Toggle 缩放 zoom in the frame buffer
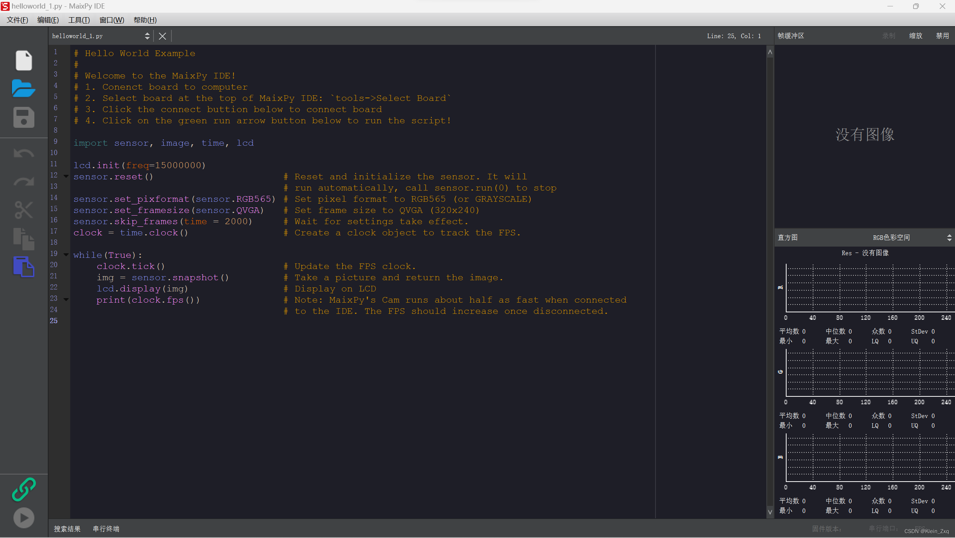The width and height of the screenshot is (955, 538). (915, 36)
